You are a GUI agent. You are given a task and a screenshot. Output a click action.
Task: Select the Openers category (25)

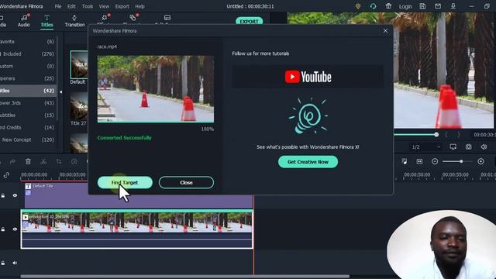[x=28, y=78]
